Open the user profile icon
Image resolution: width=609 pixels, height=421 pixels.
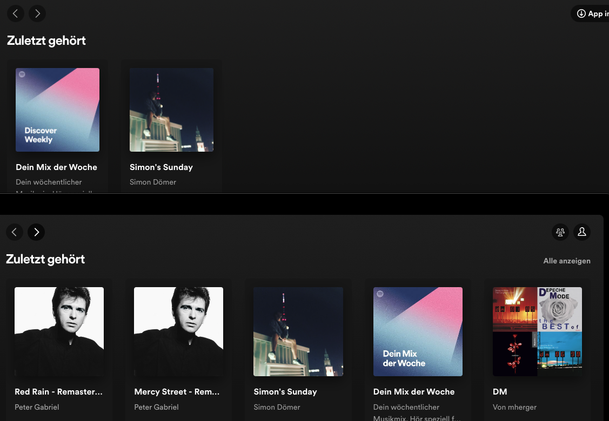coord(582,232)
